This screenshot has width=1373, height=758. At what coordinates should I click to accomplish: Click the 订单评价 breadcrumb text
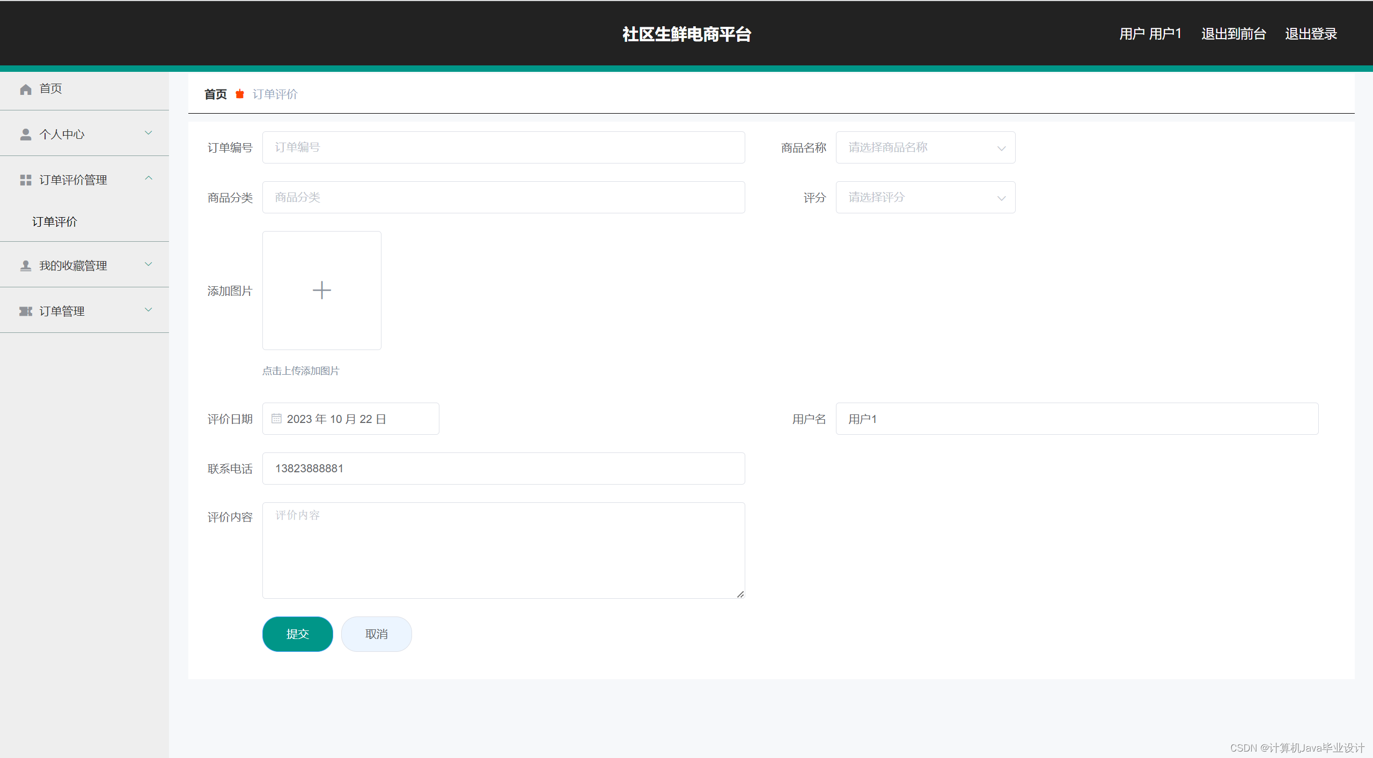pyautogui.click(x=275, y=94)
